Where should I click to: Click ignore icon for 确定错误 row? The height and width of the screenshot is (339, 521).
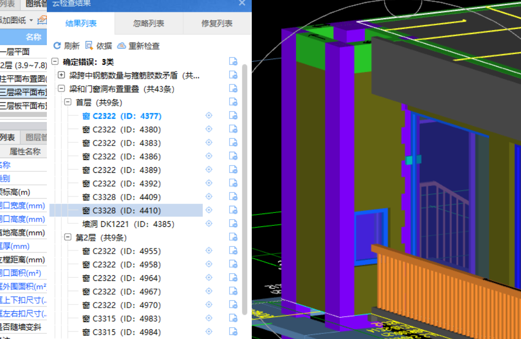[x=233, y=61]
